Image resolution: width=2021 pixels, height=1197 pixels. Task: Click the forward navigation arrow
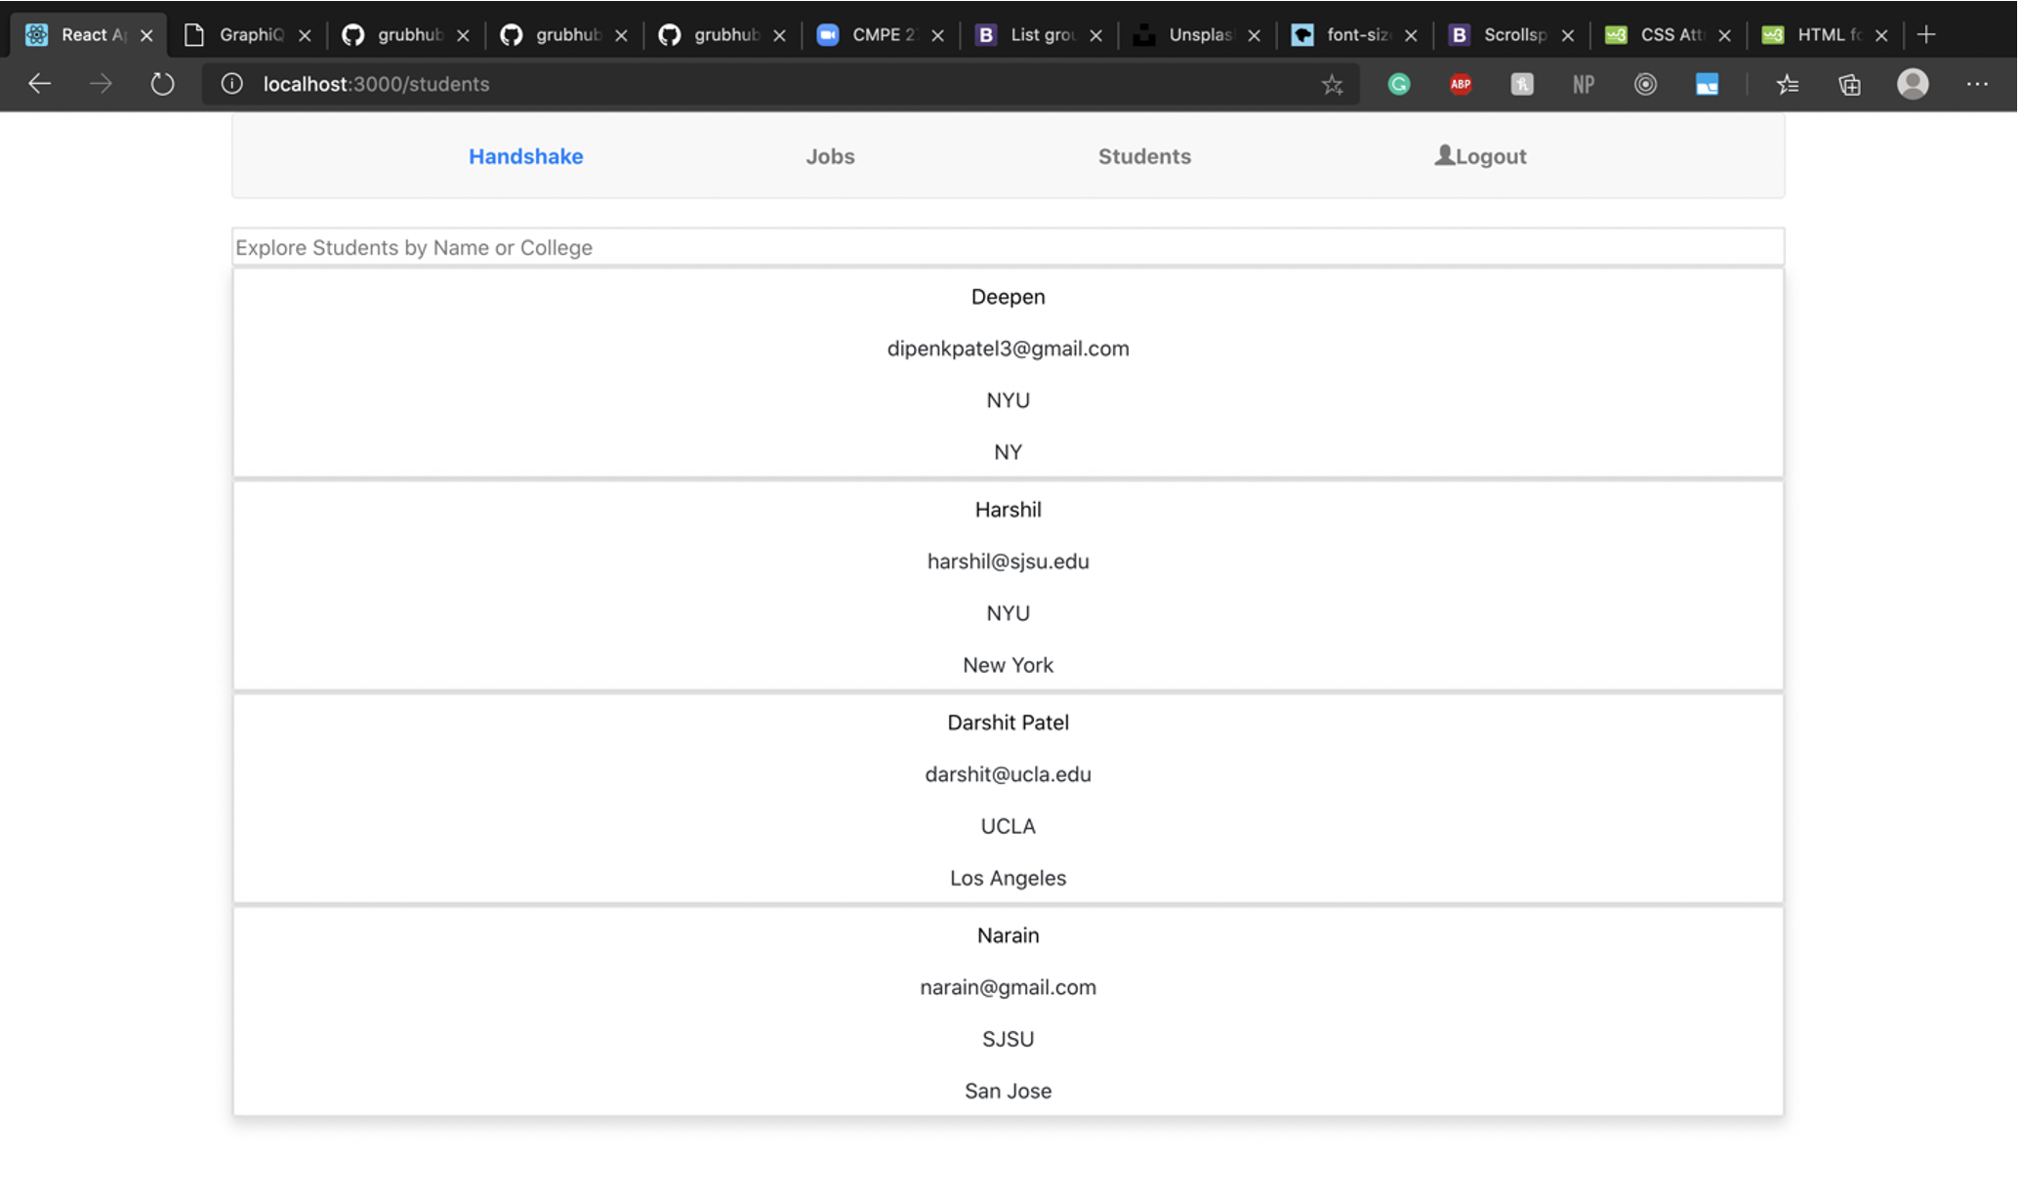[101, 84]
